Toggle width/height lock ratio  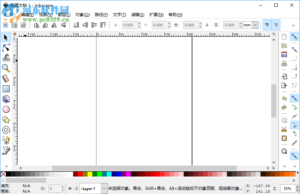coord(207,25)
